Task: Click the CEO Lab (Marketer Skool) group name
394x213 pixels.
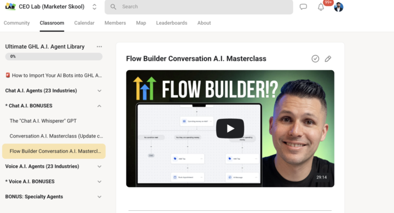Action: pos(51,7)
